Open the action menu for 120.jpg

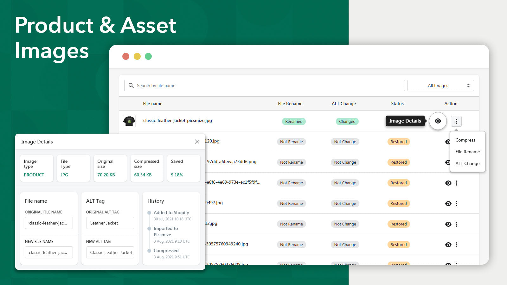(x=456, y=142)
